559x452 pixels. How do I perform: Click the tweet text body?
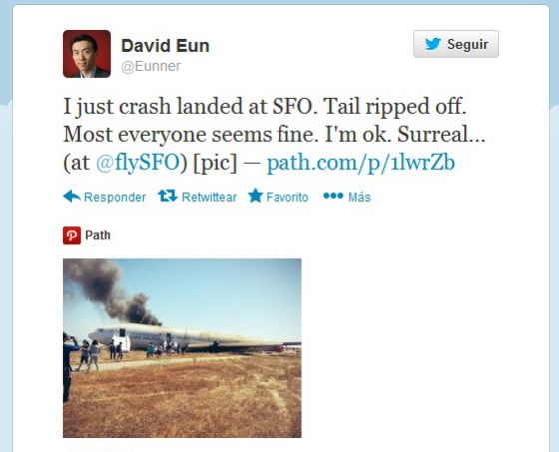(x=275, y=135)
